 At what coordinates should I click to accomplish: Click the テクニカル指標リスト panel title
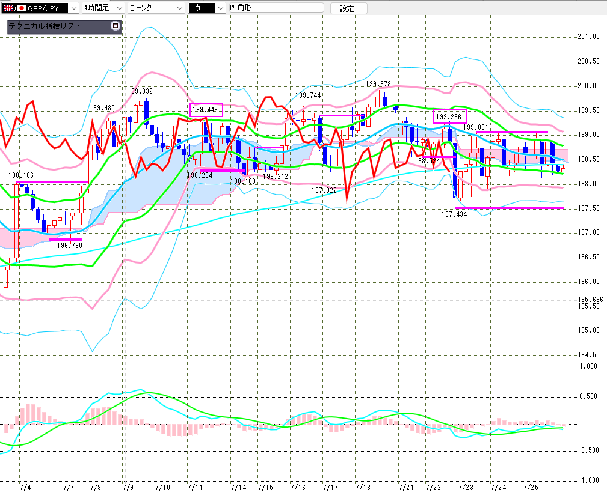[x=45, y=26]
